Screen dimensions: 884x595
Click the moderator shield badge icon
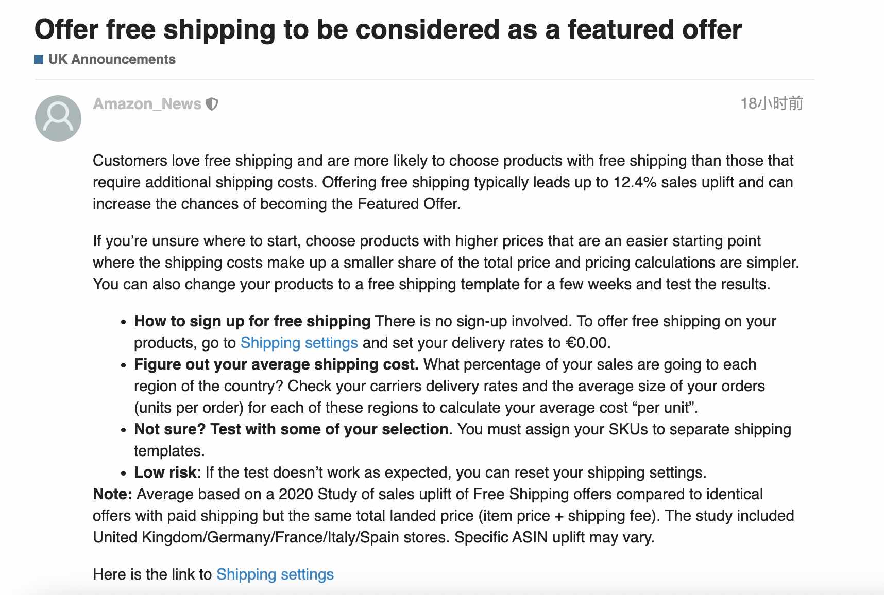coord(212,104)
